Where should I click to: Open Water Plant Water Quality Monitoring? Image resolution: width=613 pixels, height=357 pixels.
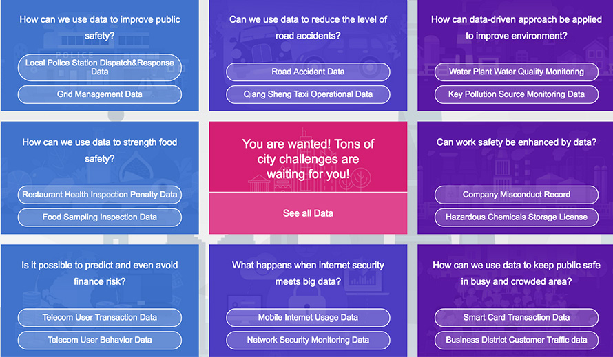(517, 72)
